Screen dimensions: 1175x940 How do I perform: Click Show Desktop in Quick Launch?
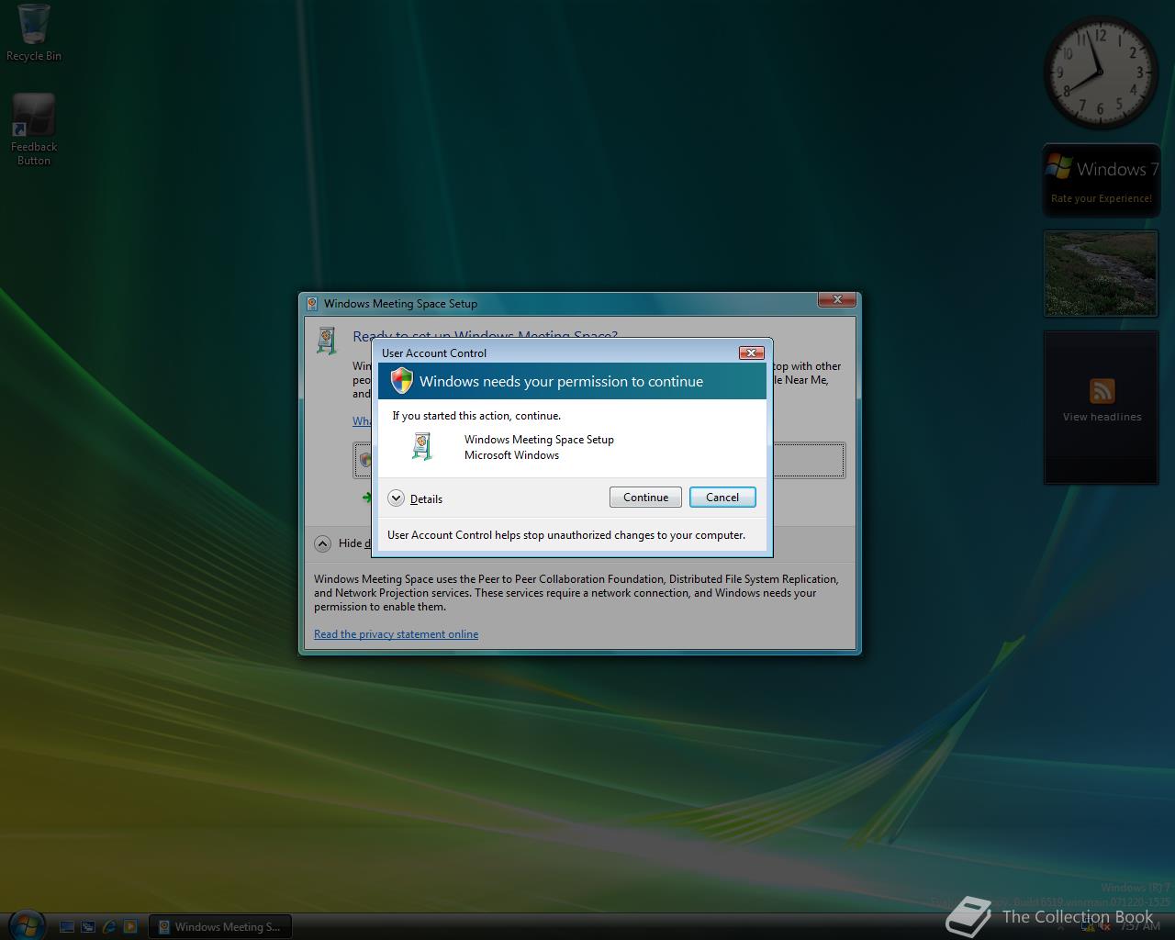click(x=67, y=927)
